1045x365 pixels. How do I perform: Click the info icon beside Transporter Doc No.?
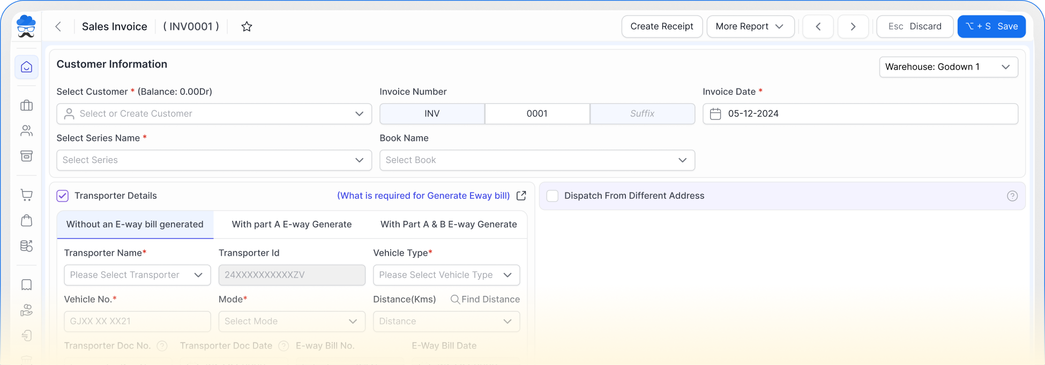pyautogui.click(x=162, y=346)
